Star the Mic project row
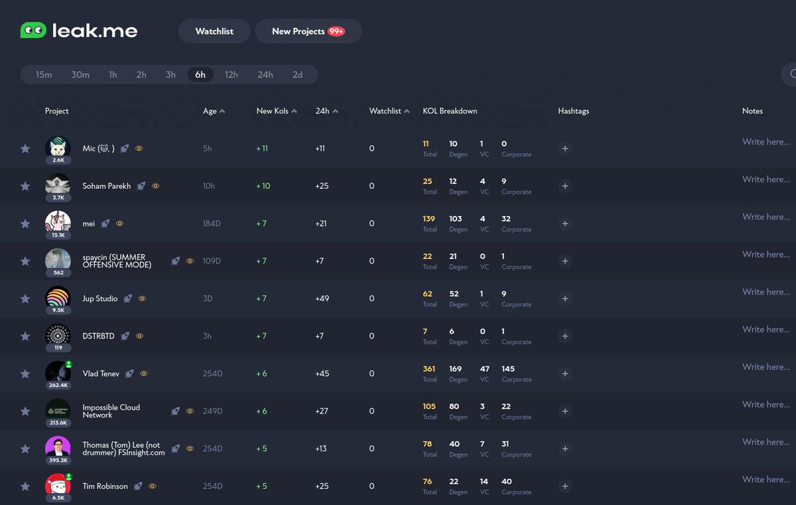The image size is (796, 505). (25, 148)
